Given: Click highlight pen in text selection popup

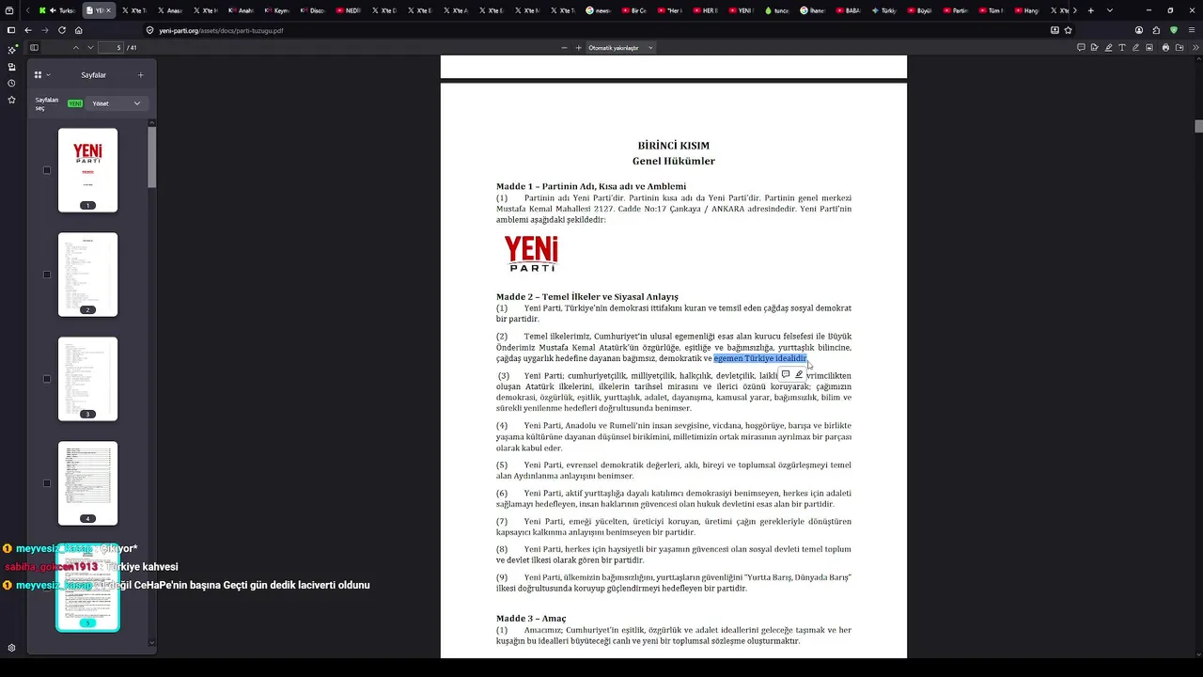Looking at the screenshot, I should pos(799,374).
